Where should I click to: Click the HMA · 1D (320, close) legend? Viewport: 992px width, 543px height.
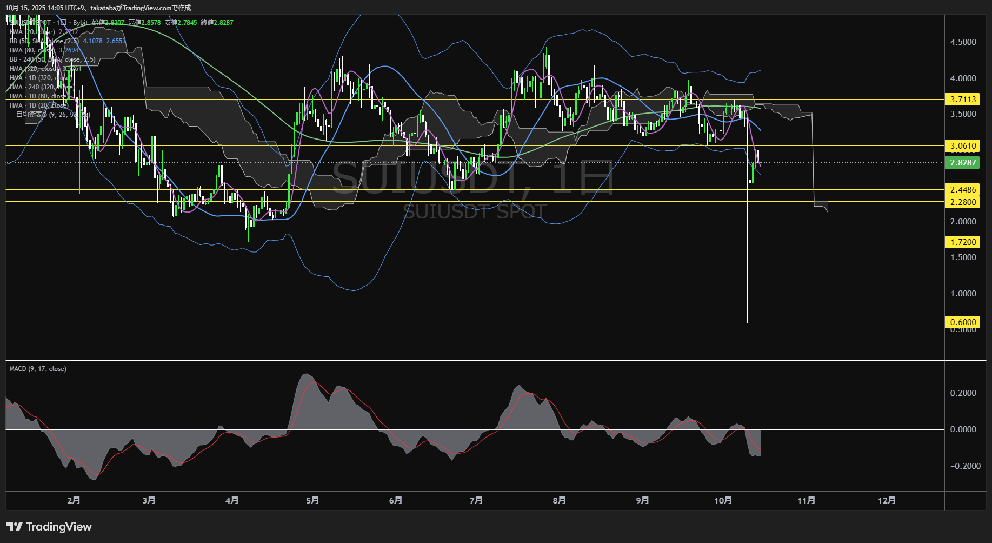point(41,78)
